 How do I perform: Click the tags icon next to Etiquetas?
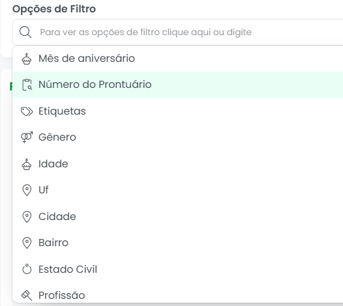coord(27,111)
